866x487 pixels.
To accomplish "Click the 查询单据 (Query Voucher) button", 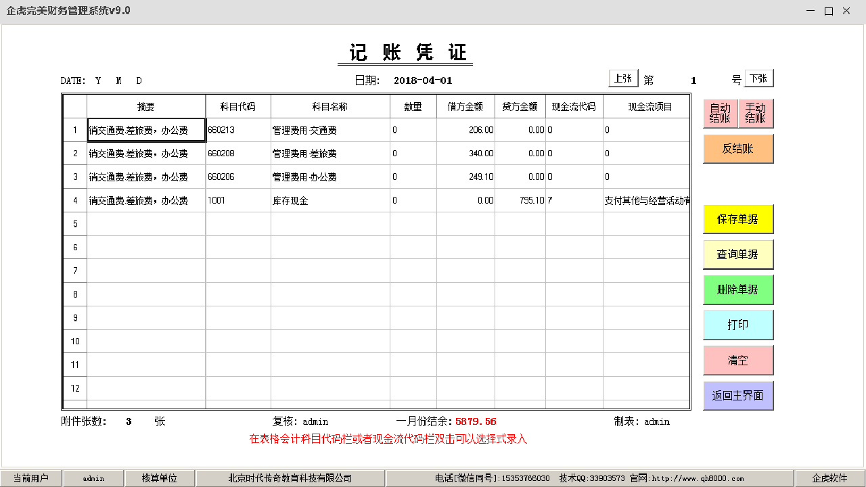I will (x=738, y=254).
